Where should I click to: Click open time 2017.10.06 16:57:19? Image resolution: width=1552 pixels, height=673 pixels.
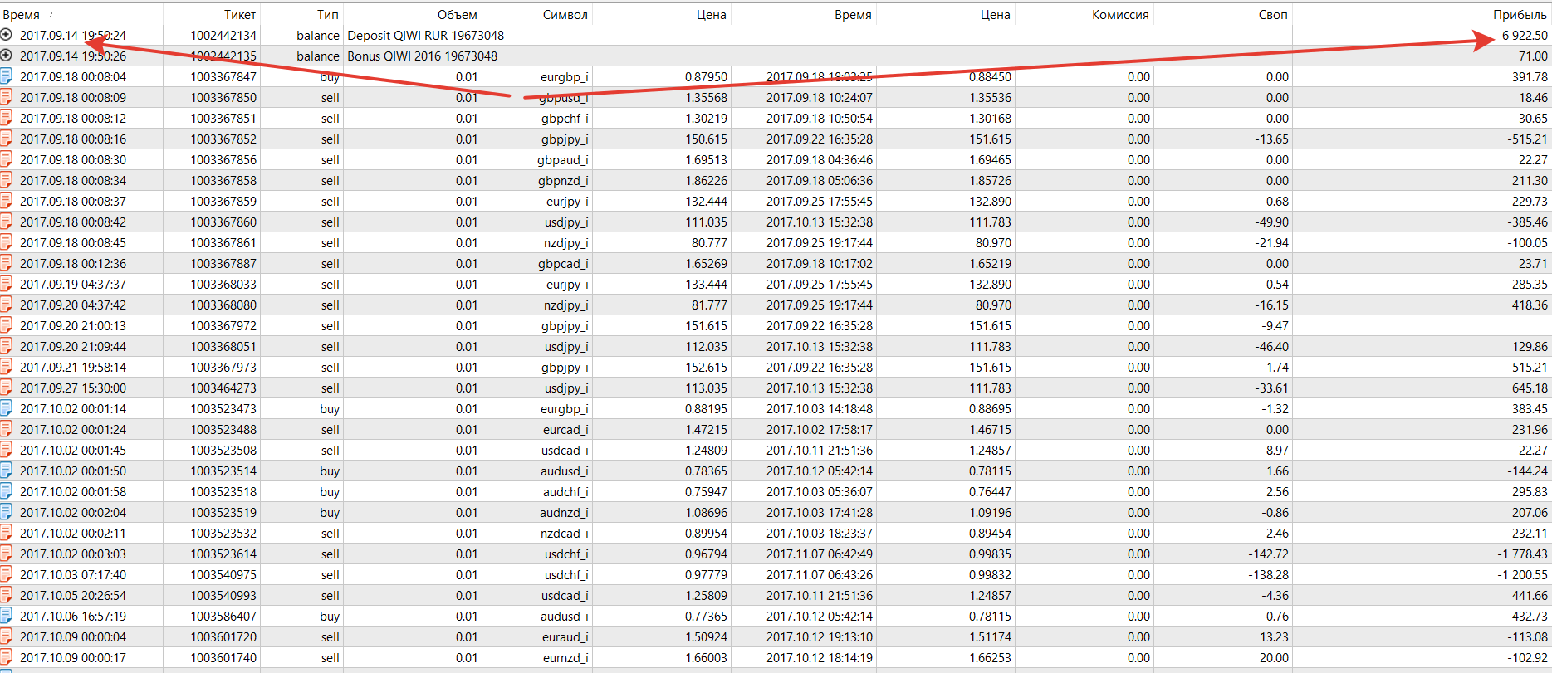coord(73,616)
